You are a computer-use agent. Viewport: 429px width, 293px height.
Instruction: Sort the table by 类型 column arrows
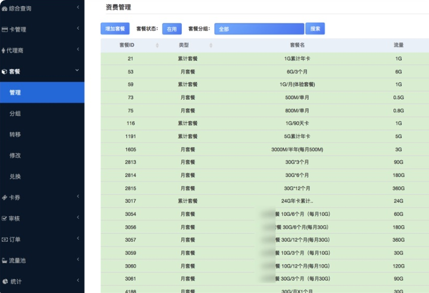[x=211, y=45]
